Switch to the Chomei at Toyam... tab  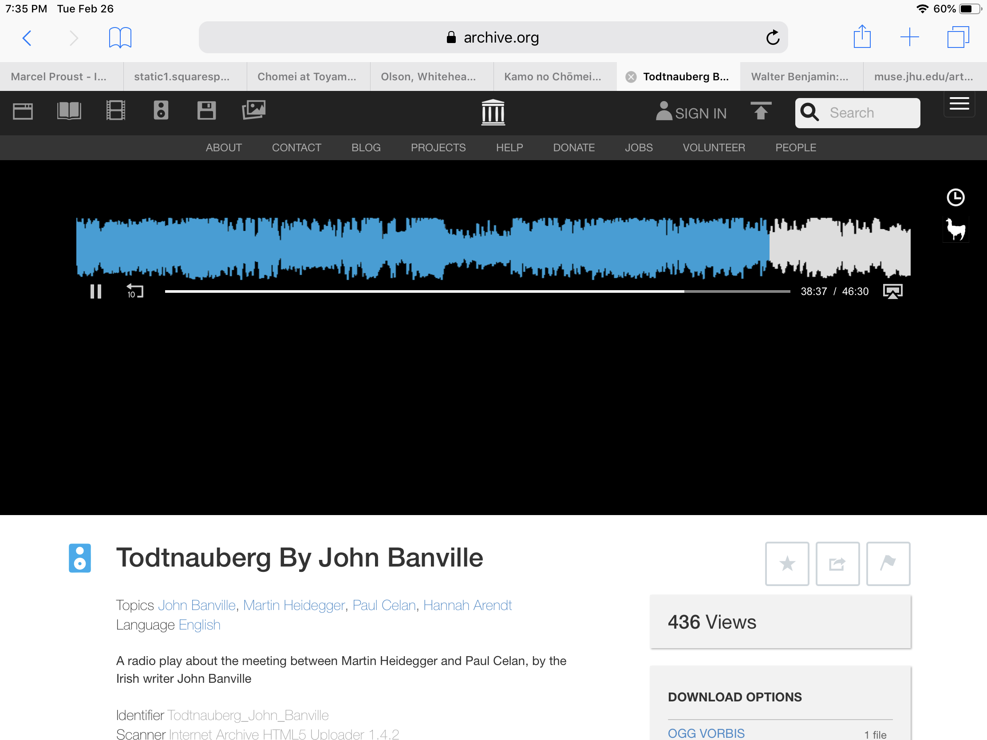click(308, 77)
